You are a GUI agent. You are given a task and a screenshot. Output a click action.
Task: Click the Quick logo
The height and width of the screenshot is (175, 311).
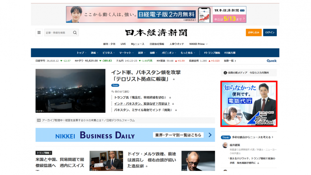click(271, 61)
